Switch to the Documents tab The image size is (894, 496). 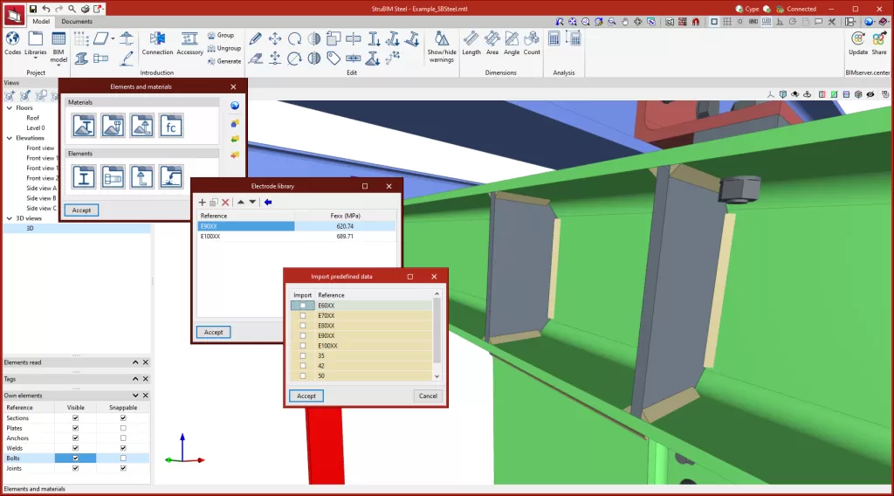pyautogui.click(x=77, y=21)
